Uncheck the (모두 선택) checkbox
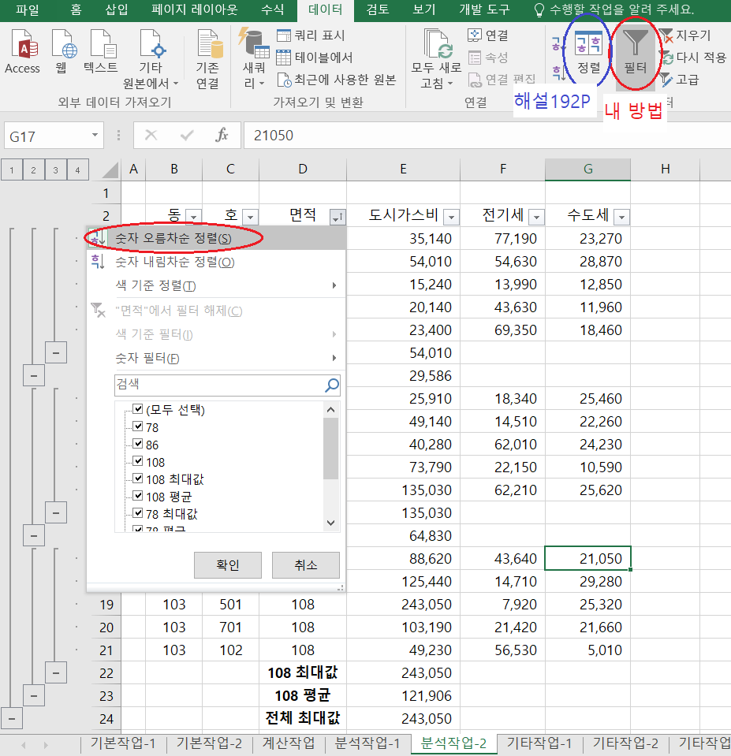 (138, 410)
